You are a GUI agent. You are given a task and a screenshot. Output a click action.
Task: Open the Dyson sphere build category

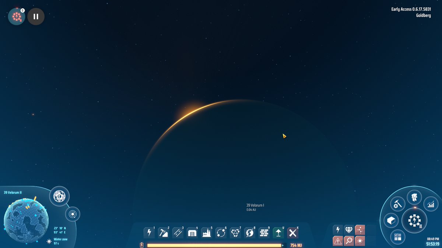point(249,233)
